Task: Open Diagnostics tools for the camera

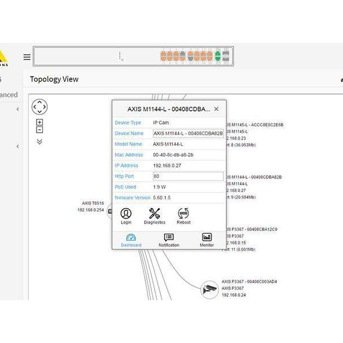Action: (154, 216)
